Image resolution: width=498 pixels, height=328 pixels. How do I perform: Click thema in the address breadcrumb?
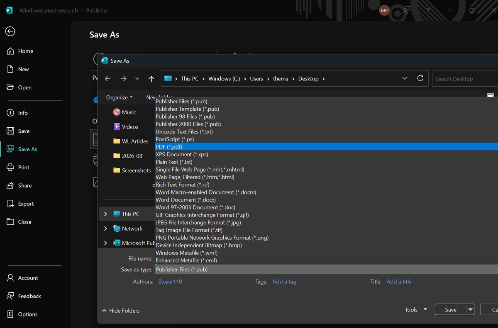coord(281,79)
